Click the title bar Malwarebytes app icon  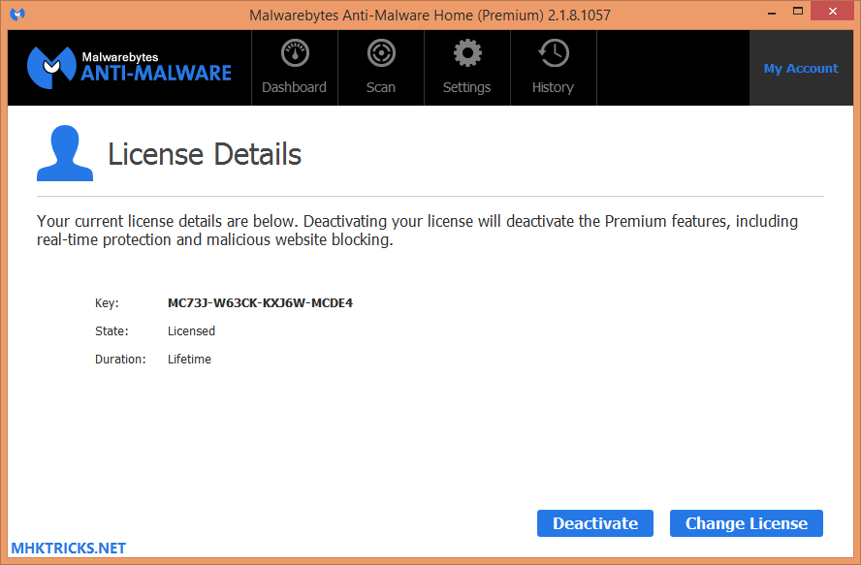(x=17, y=15)
